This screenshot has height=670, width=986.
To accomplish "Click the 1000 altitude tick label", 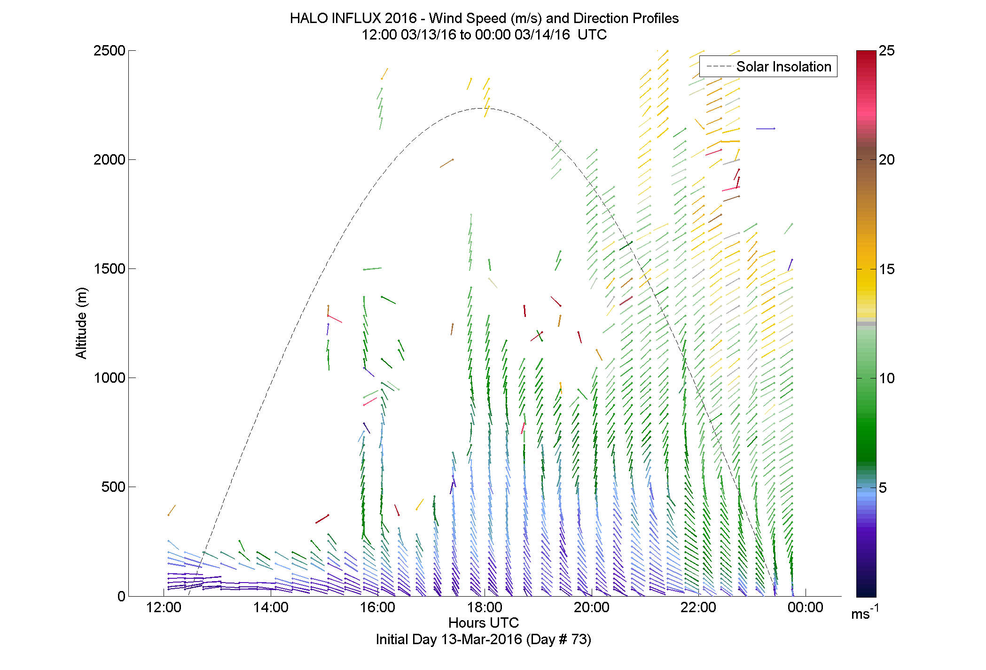I will pos(109,378).
